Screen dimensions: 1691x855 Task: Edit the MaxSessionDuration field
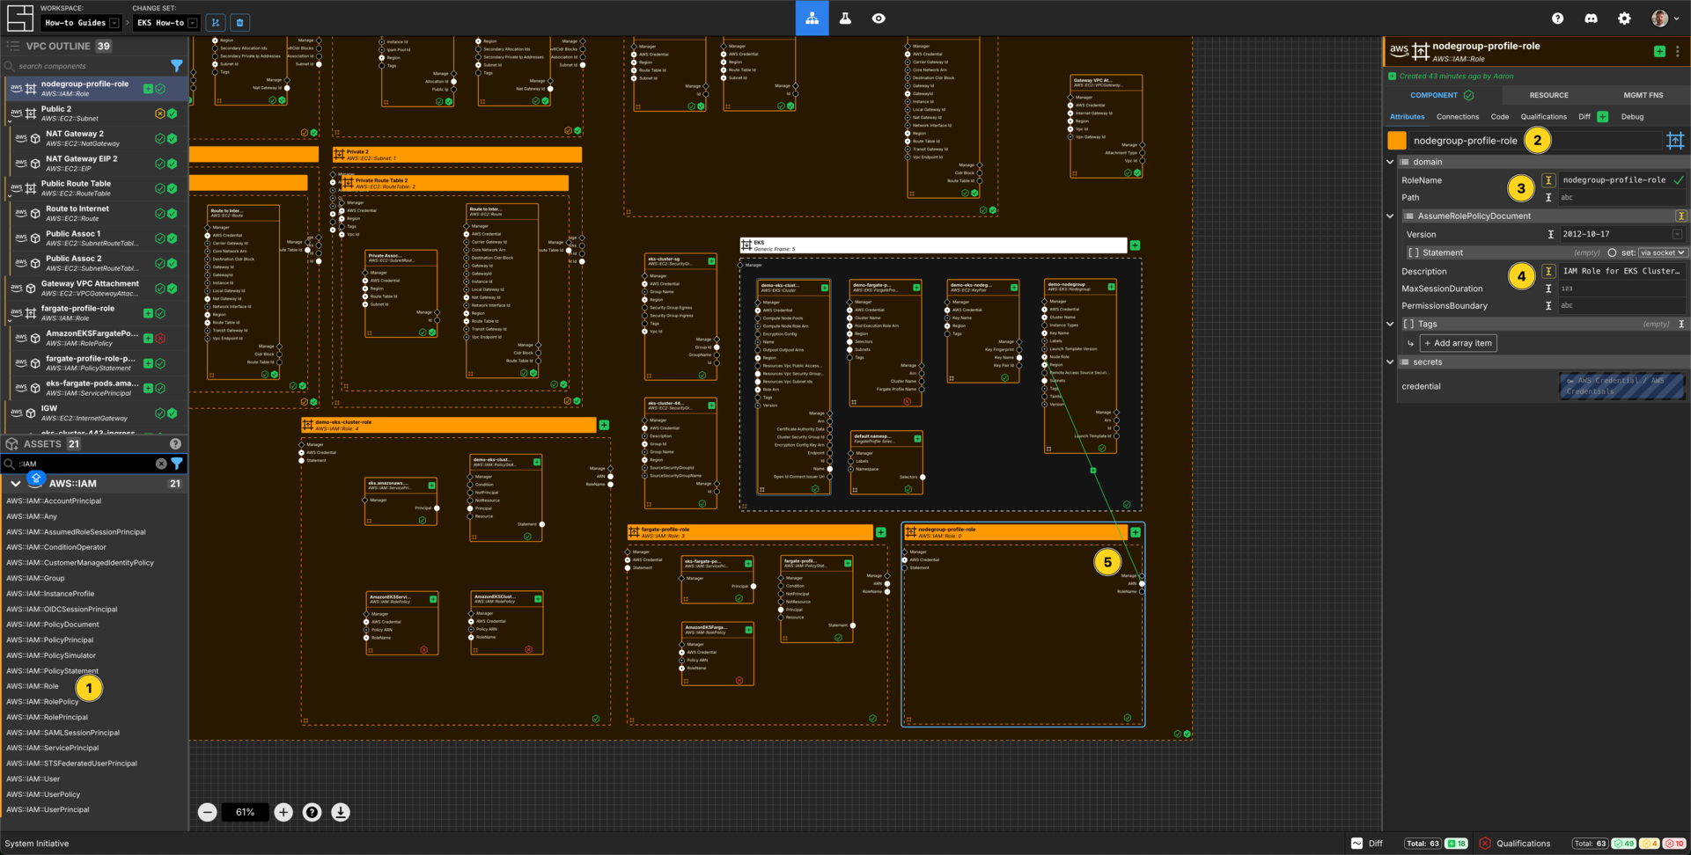tap(1621, 289)
